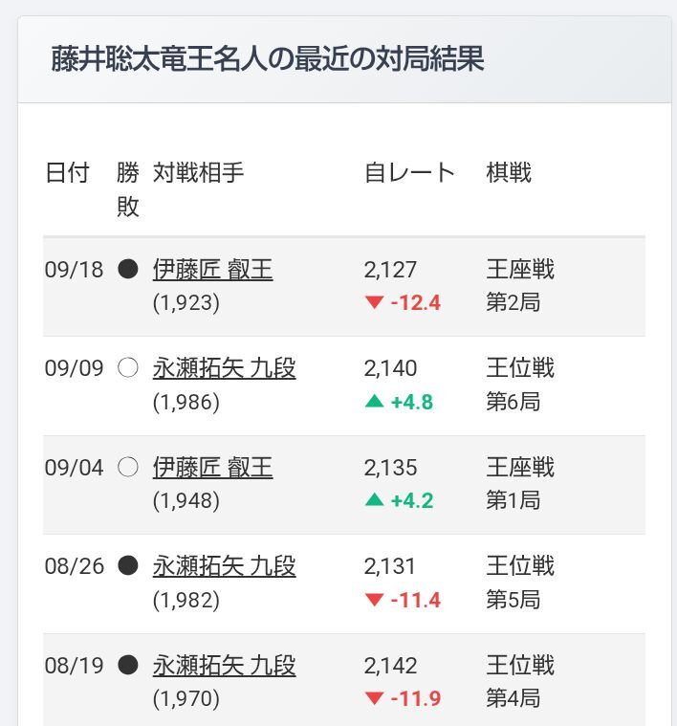Click the green up arrow beside +4.8
This screenshot has height=726, width=677.
[x=375, y=401]
